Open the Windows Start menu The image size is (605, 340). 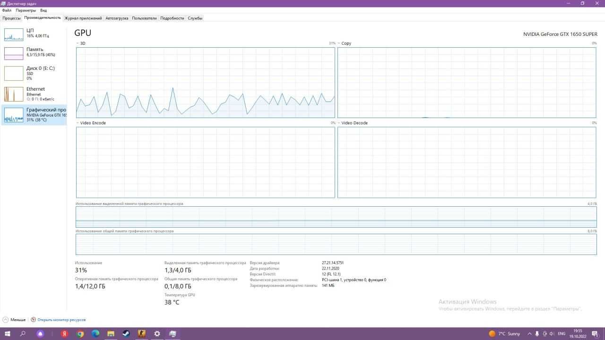coord(8,333)
